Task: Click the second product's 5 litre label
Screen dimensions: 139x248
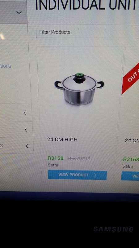Action: click(x=128, y=166)
